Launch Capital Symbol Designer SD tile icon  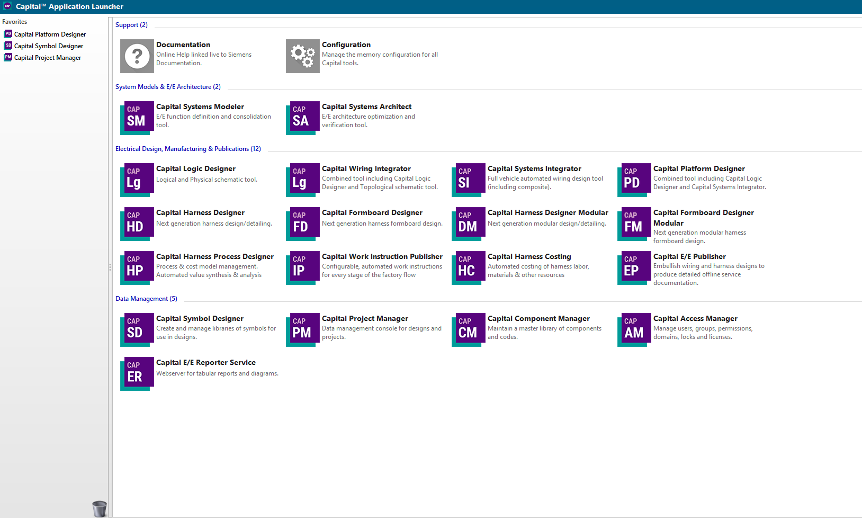(137, 330)
